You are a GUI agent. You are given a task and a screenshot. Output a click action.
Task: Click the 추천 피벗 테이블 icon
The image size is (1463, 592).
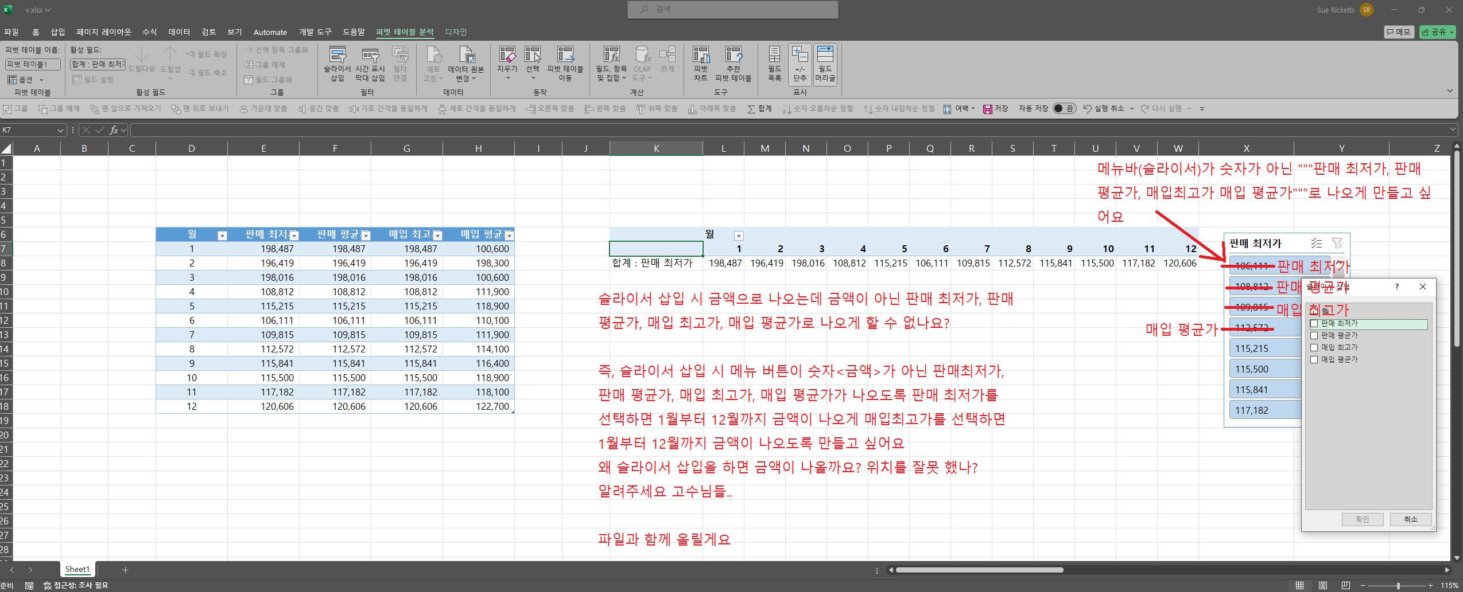(x=733, y=64)
